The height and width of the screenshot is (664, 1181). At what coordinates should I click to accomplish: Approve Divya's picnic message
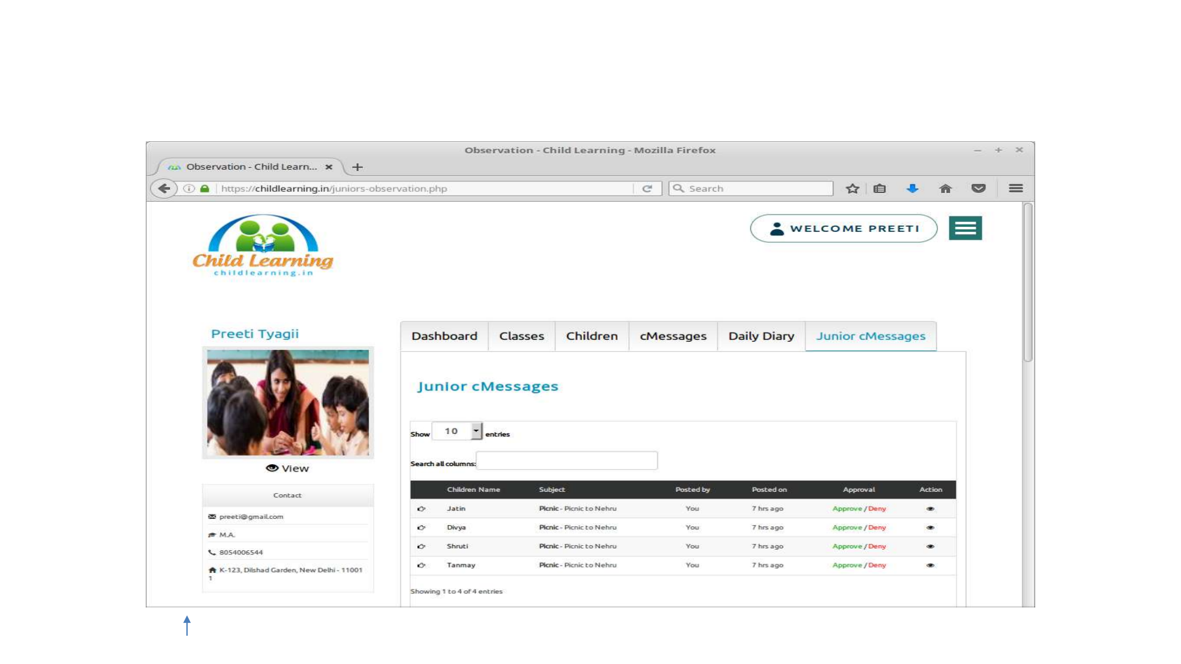(x=846, y=528)
